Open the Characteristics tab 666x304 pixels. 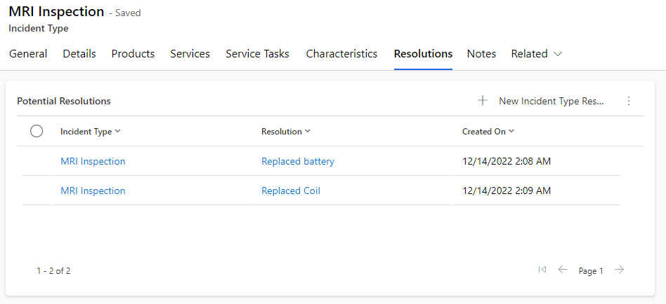[x=341, y=54]
